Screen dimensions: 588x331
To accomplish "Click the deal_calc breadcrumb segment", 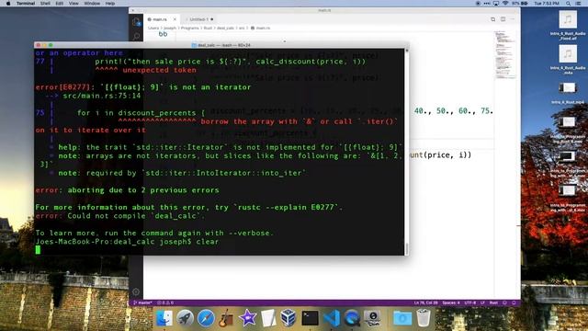I will 225,29.
